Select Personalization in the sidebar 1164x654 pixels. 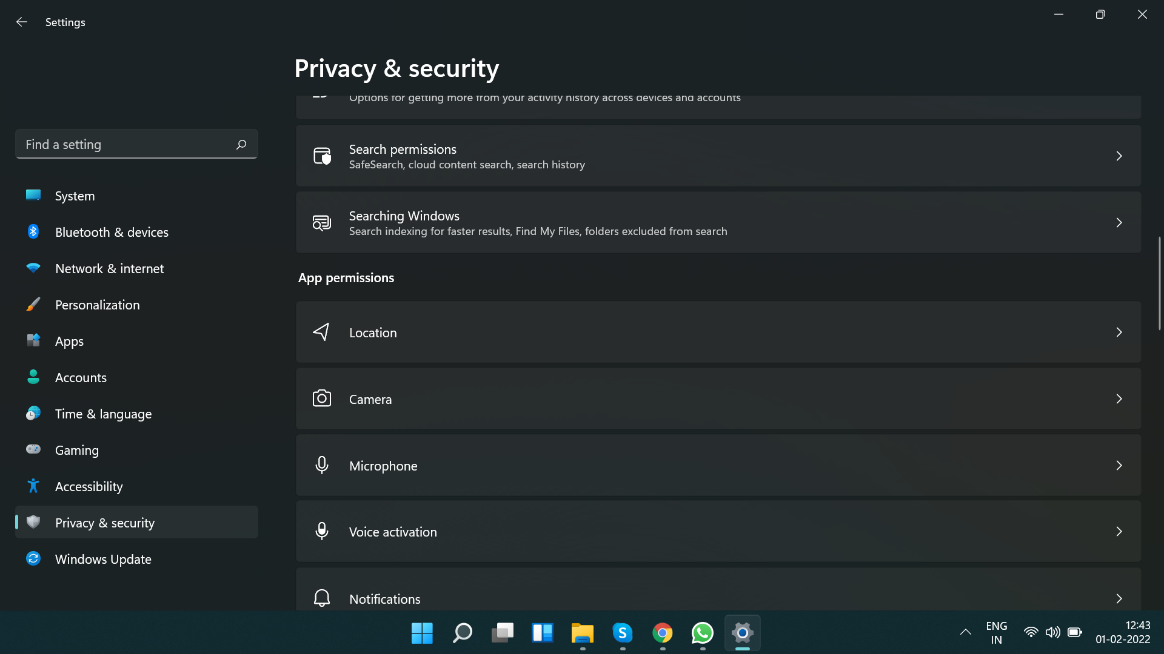pos(97,305)
